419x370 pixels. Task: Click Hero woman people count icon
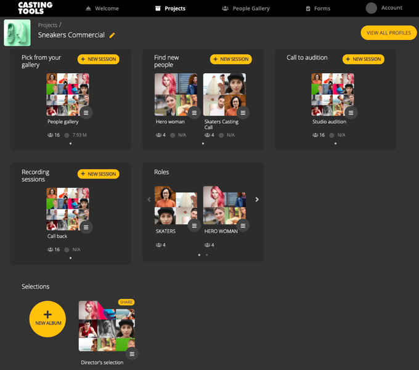click(x=159, y=135)
